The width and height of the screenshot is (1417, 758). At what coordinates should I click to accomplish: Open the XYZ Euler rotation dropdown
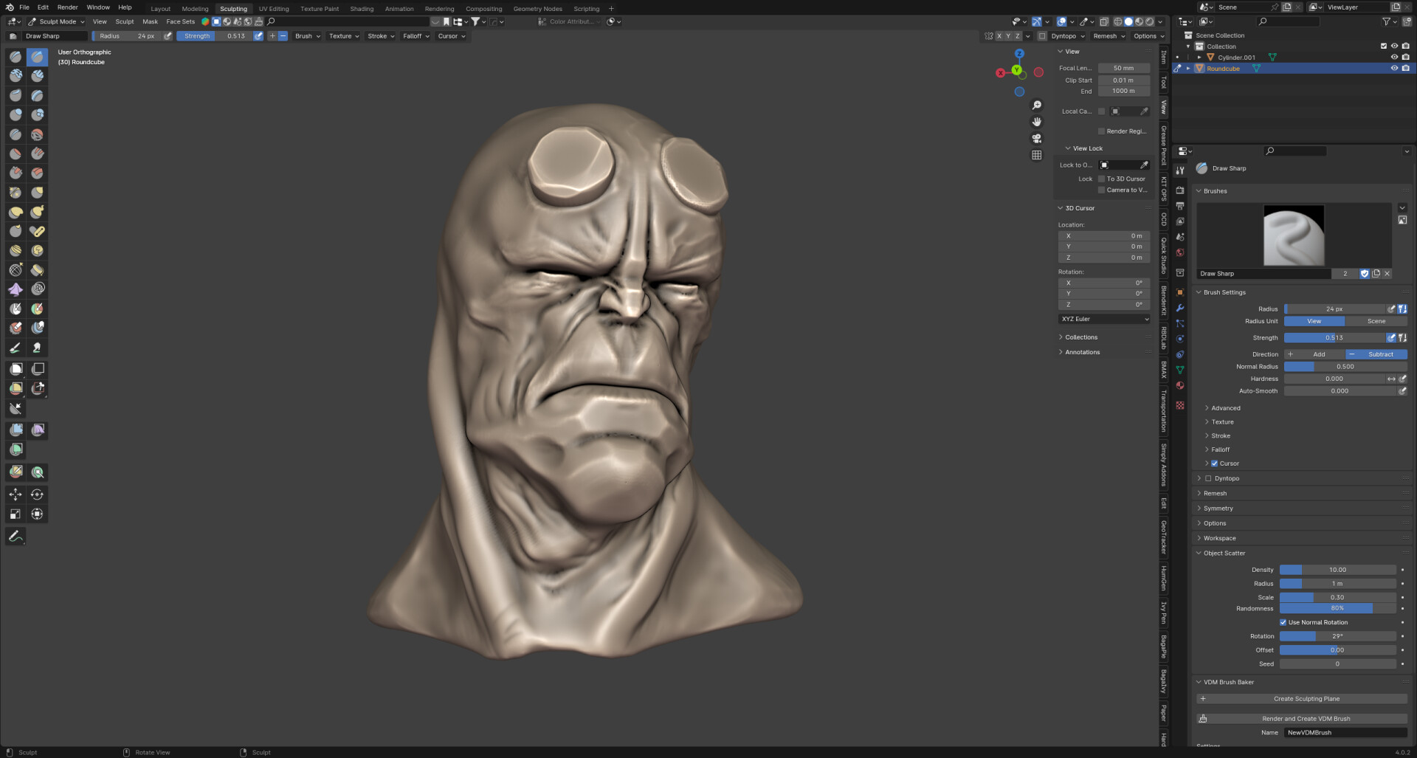coord(1104,319)
